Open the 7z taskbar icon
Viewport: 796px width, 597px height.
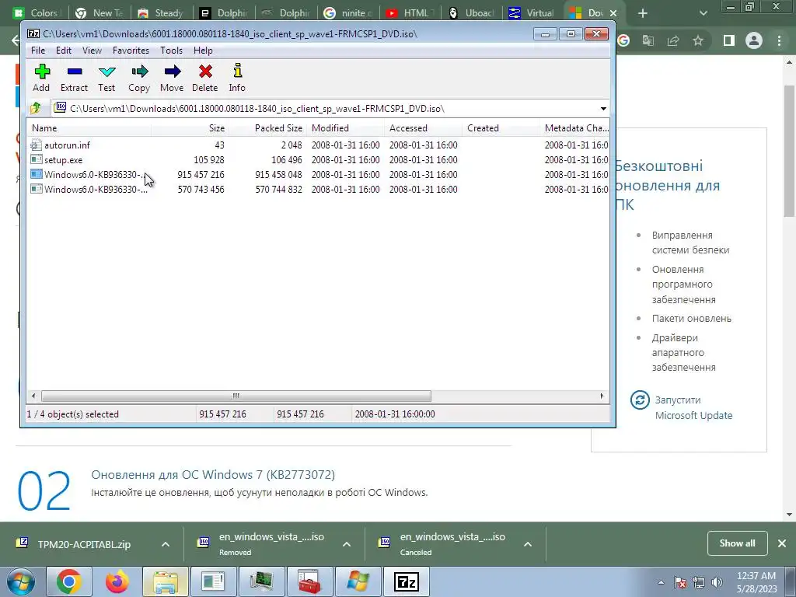[406, 581]
